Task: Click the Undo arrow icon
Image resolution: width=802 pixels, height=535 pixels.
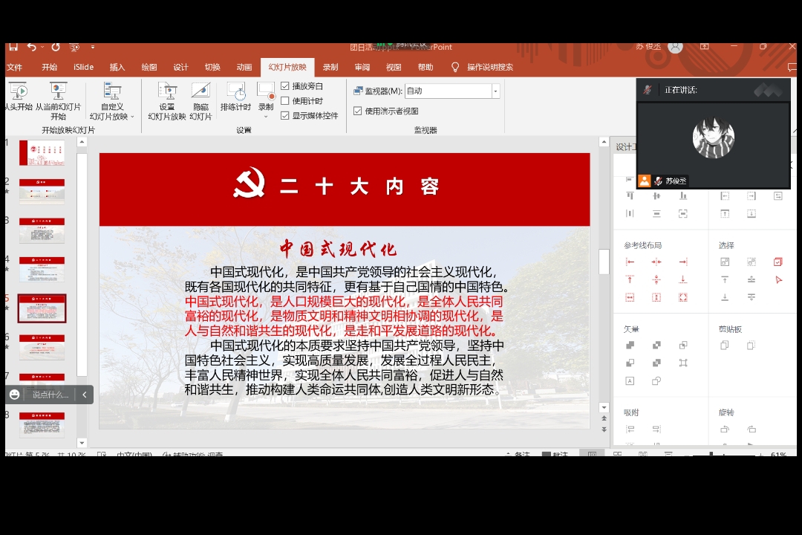Action: tap(32, 47)
